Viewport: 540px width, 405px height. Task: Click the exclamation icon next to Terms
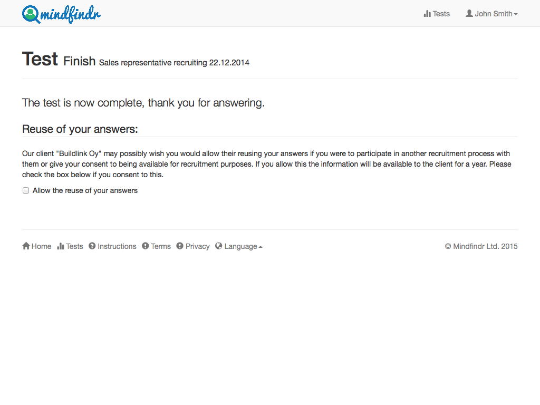146,246
